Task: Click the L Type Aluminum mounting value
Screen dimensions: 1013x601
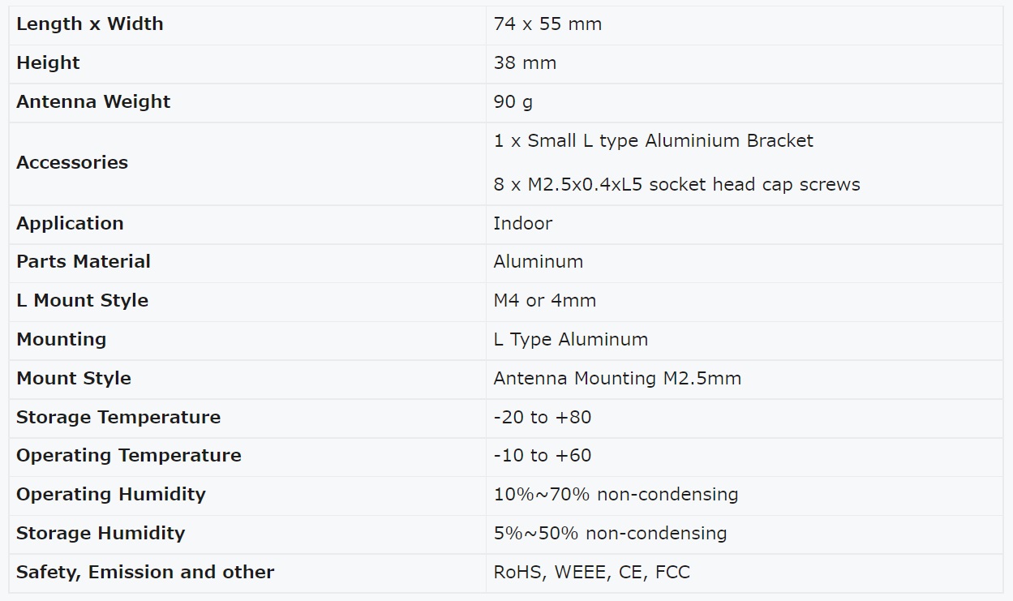Action: tap(570, 339)
